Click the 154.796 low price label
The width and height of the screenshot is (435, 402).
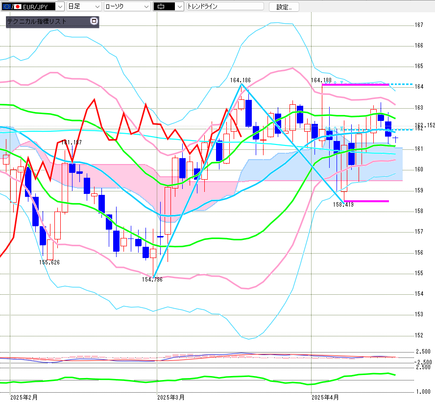point(152,280)
